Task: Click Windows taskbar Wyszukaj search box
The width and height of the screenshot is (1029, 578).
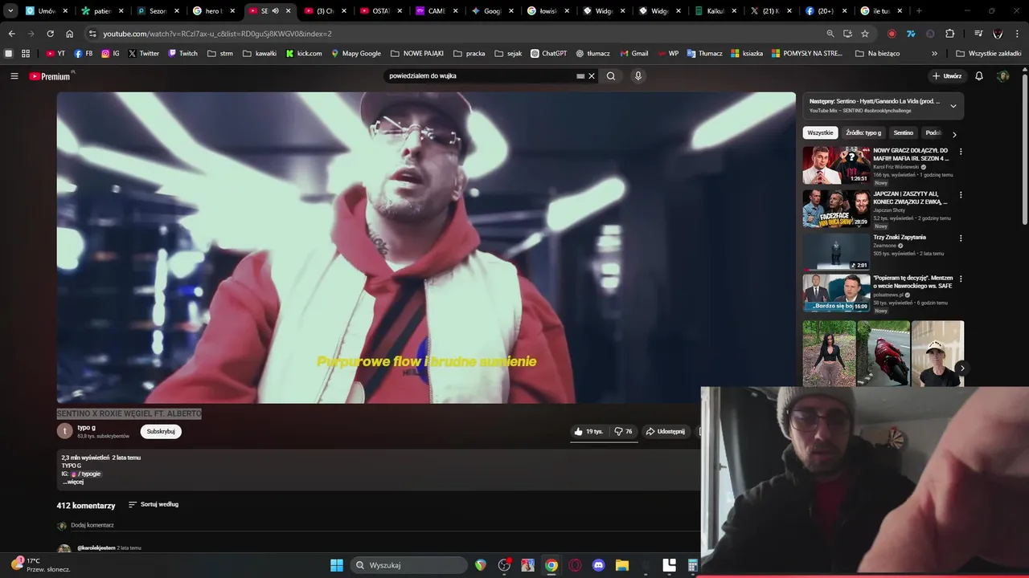Action: click(410, 565)
